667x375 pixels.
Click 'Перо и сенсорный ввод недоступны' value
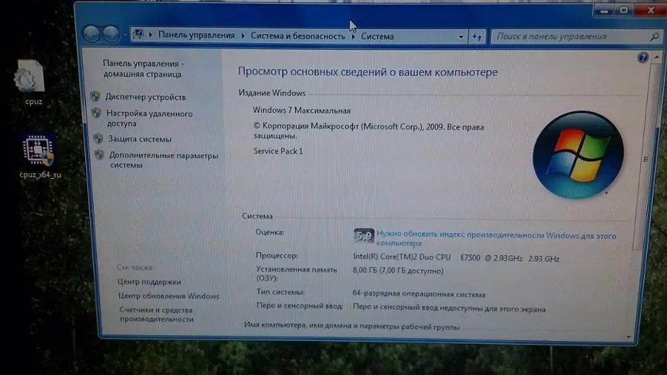[x=449, y=308]
